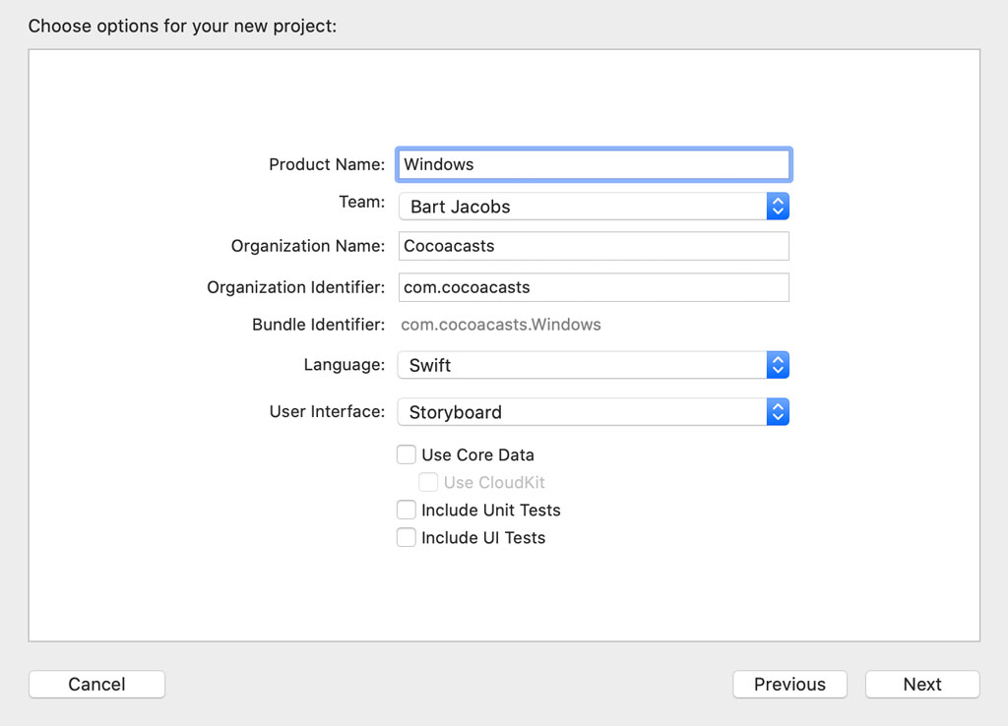This screenshot has width=1008, height=726.
Task: Click the Product Name field showing Windows
Action: 591,163
